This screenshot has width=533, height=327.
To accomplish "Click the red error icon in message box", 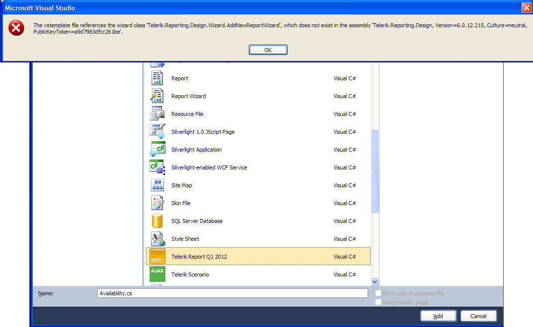I will 16,28.
